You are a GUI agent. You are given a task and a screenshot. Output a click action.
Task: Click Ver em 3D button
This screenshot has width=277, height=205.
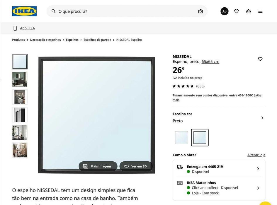[136, 166]
